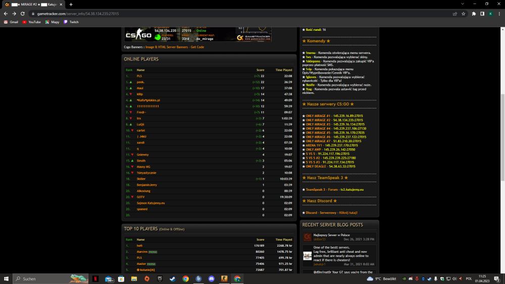Click blog author avatar beside jakubjr1 post

pyautogui.click(x=307, y=256)
